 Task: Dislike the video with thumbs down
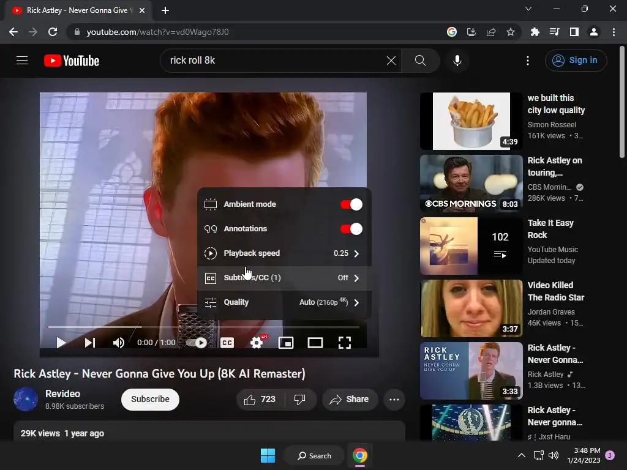tap(300, 399)
